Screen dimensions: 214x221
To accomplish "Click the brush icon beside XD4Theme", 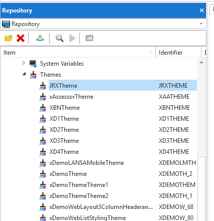I will point(43,152).
